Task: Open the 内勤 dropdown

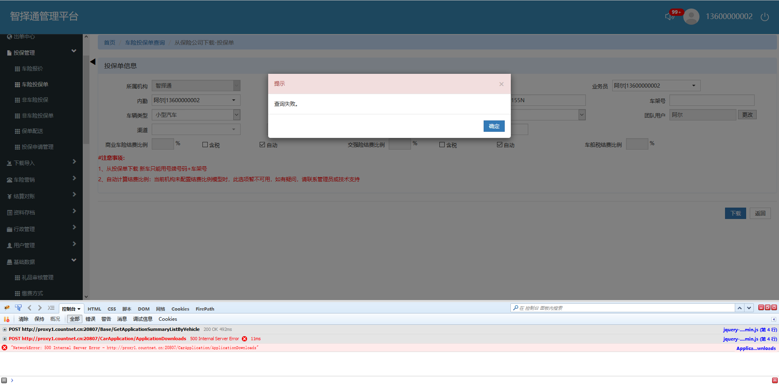Action: click(196, 100)
